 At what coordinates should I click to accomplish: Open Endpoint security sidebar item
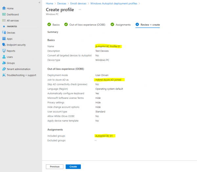(16, 45)
